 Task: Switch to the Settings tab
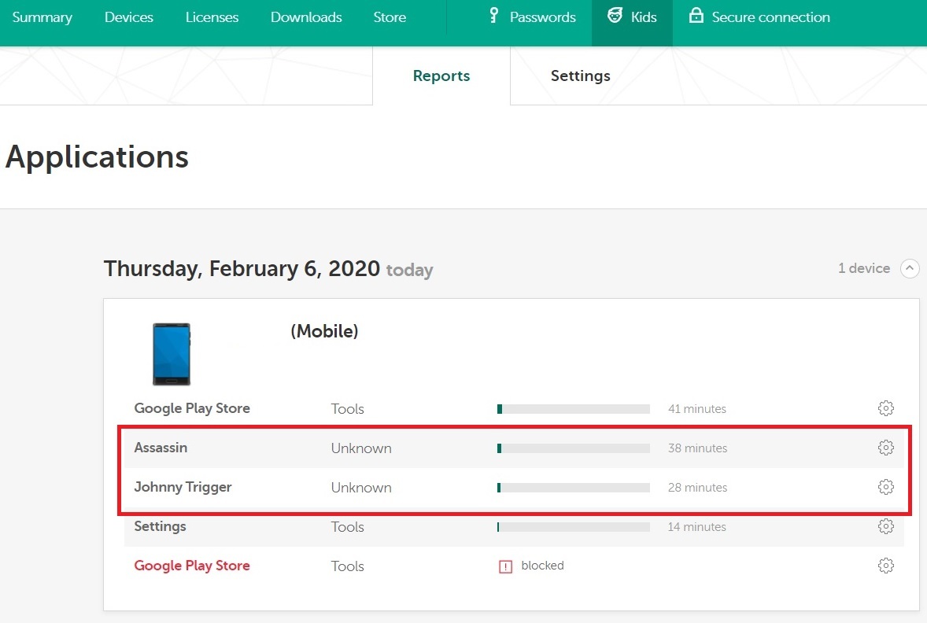[580, 76]
